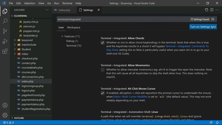
Task: Expand the Student folder
Action: point(26,49)
